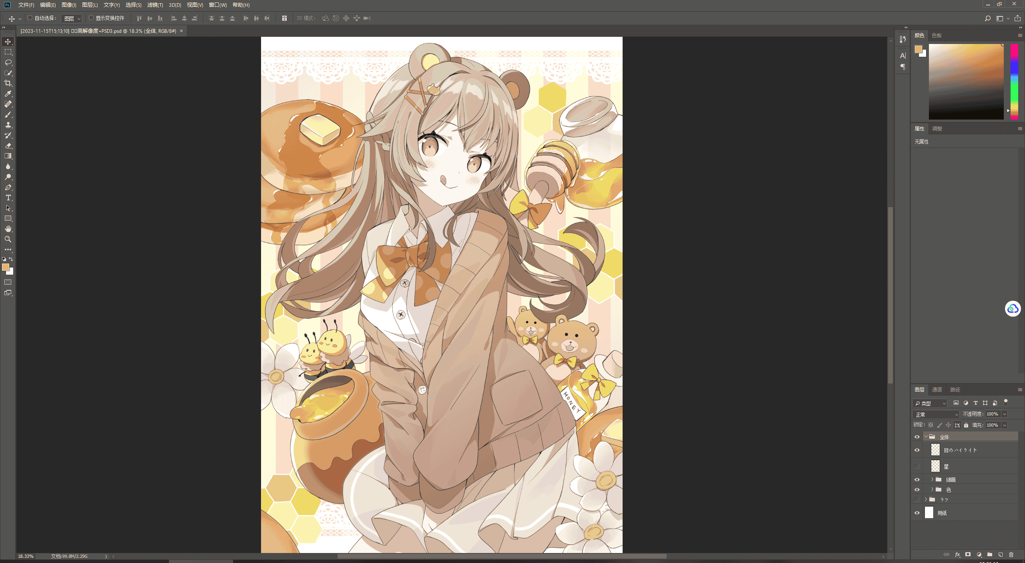Select the Clone Stamp tool
The height and width of the screenshot is (563, 1025).
[8, 125]
